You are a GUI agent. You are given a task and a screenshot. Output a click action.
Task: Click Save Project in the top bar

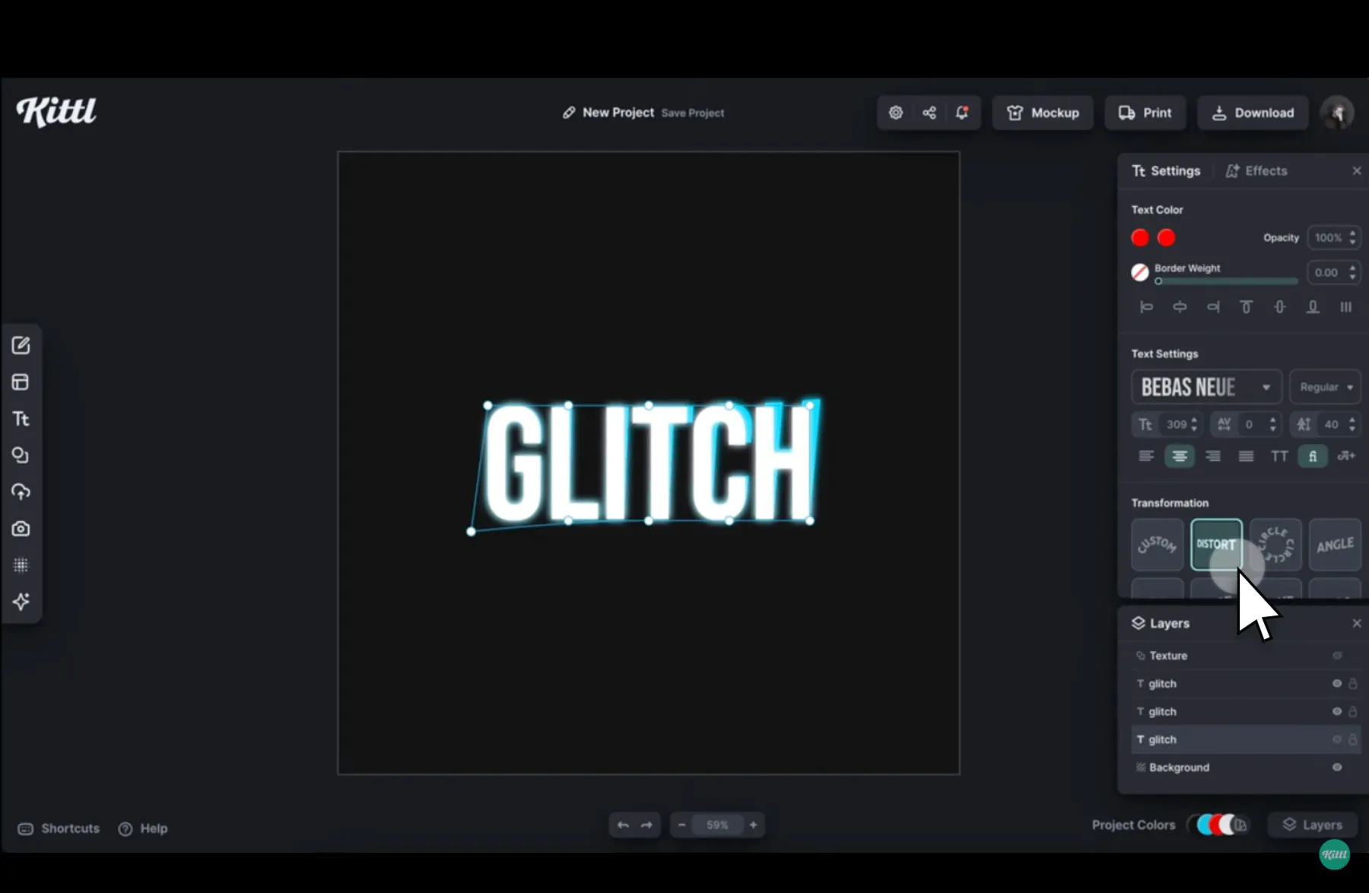[693, 113]
